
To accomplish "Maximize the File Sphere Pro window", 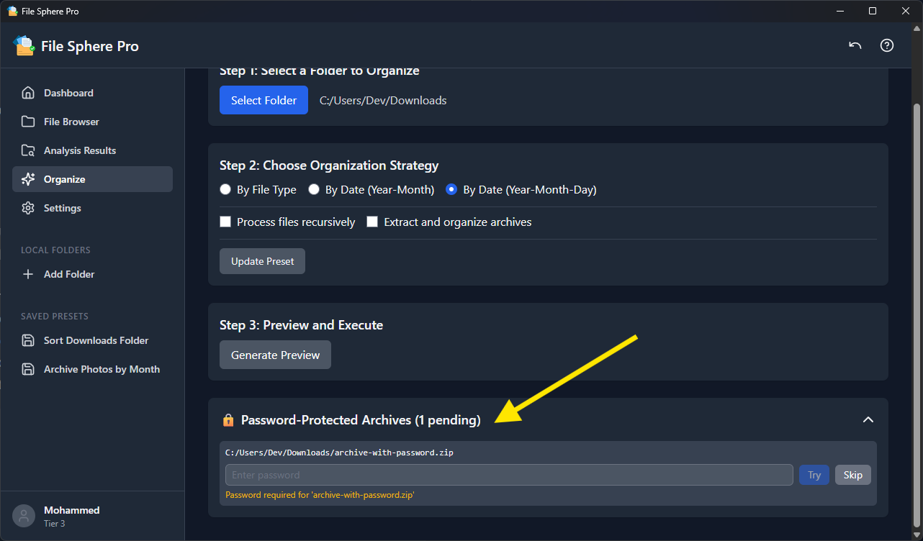I will pos(873,11).
